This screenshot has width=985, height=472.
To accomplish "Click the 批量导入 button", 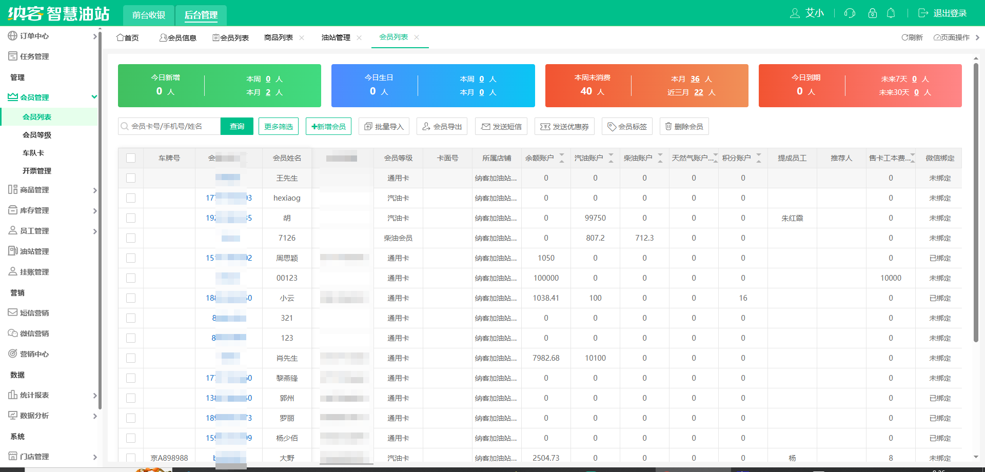I will [x=384, y=126].
